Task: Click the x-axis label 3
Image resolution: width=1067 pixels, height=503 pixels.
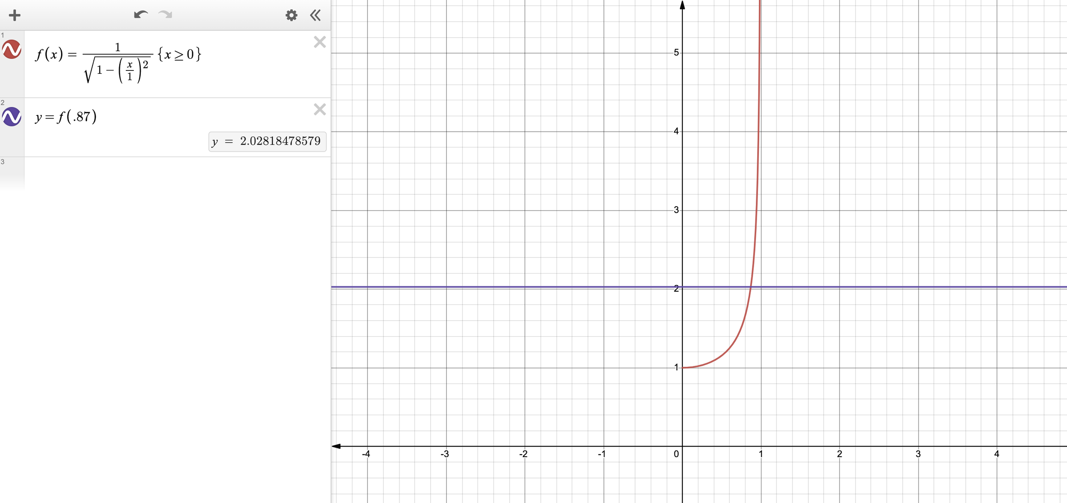Action: point(918,454)
